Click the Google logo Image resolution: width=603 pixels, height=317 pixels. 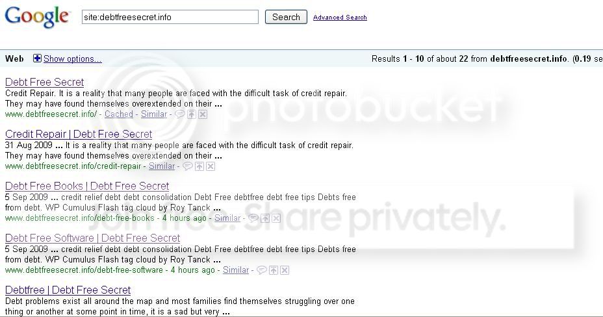37,17
